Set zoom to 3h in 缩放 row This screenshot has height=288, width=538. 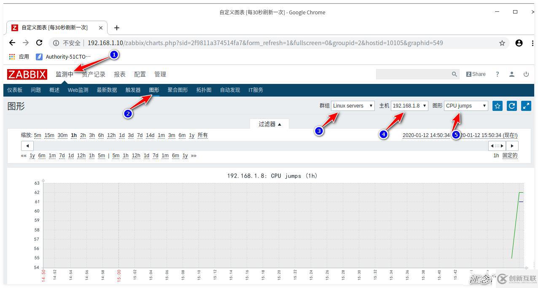pyautogui.click(x=92, y=135)
